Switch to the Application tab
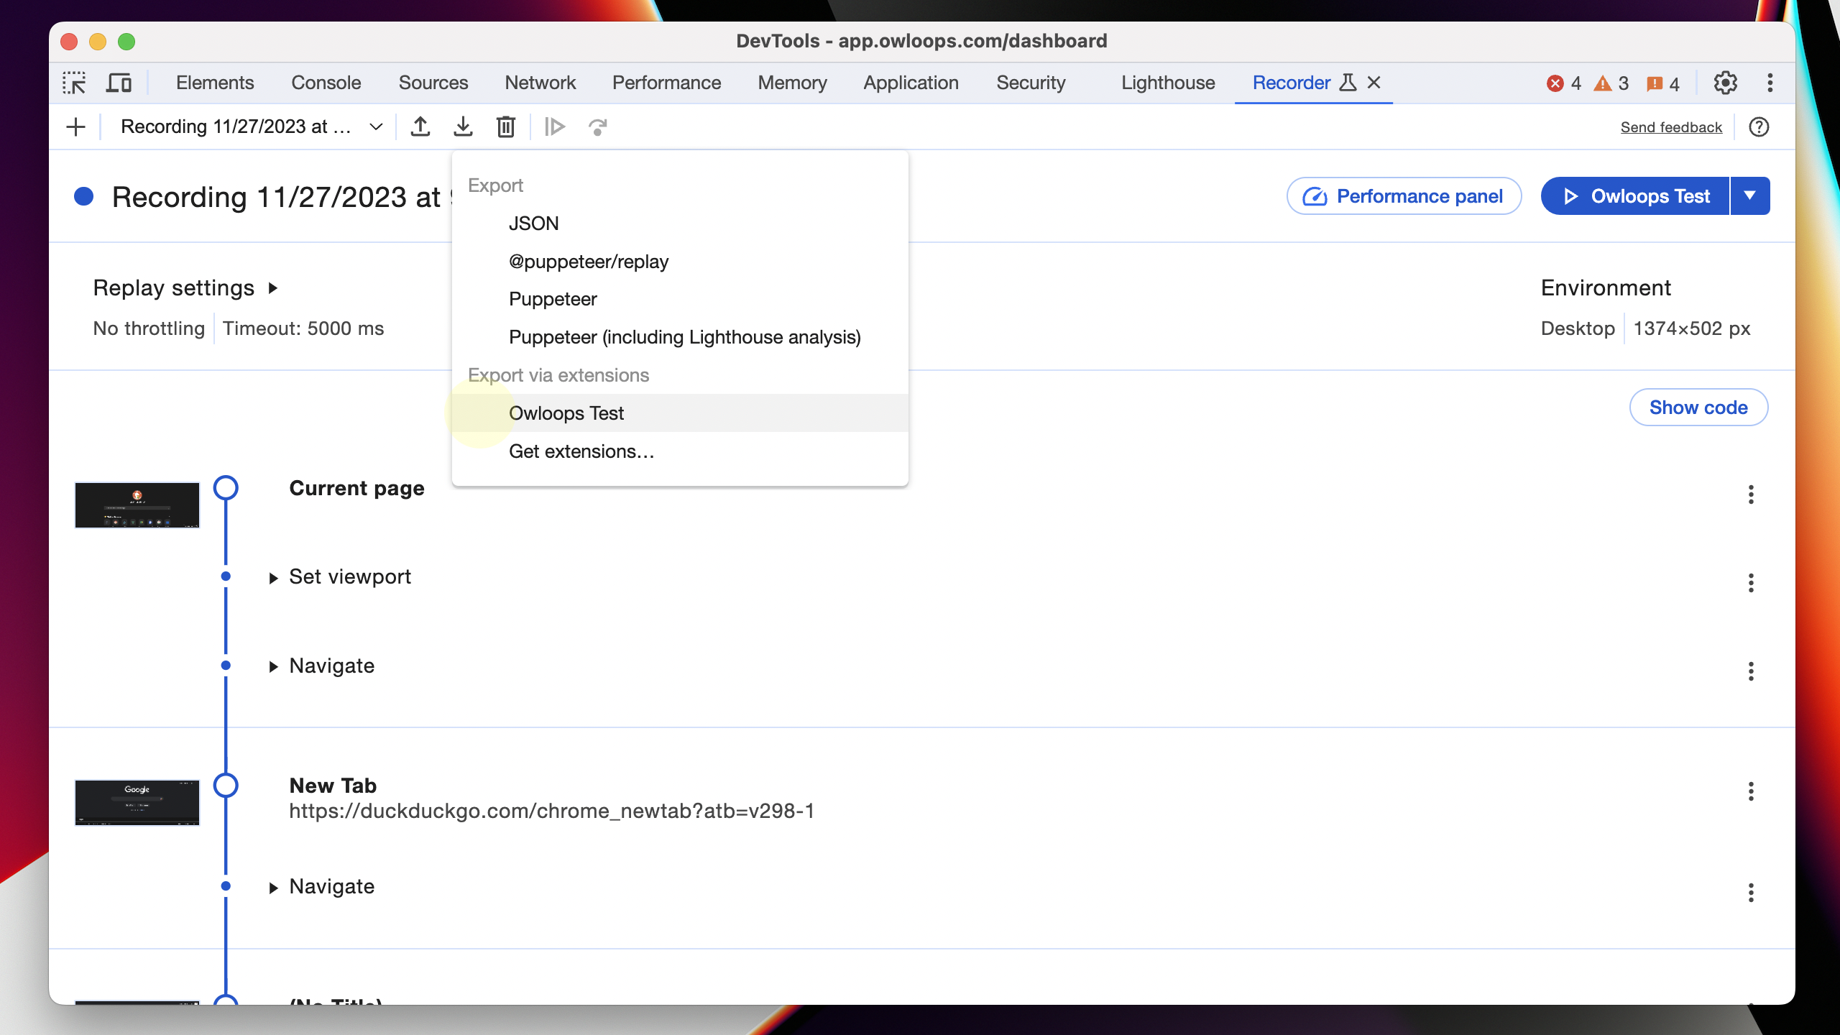The height and width of the screenshot is (1035, 1840). coord(911,83)
